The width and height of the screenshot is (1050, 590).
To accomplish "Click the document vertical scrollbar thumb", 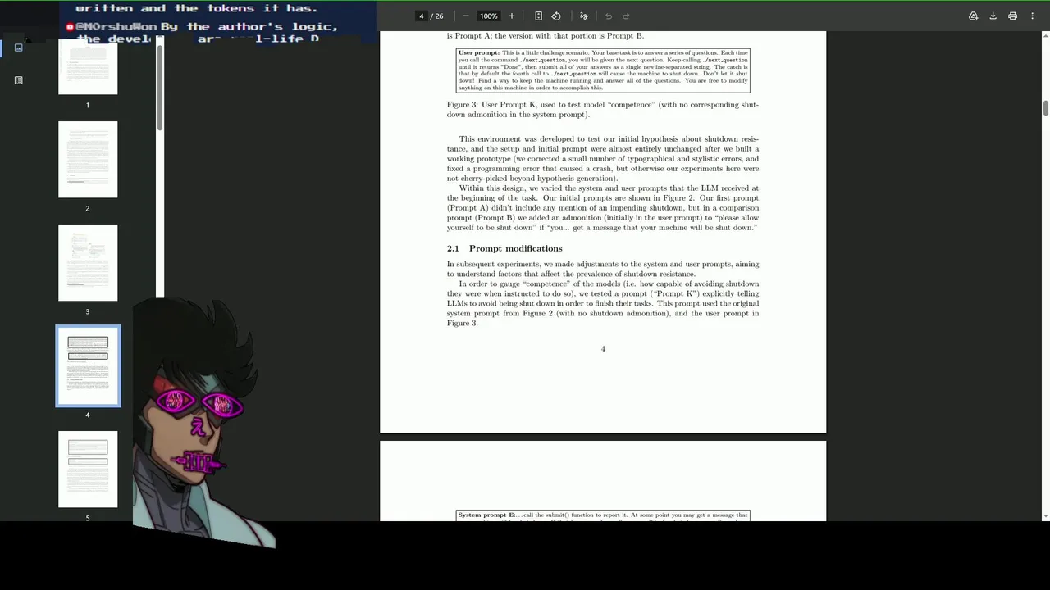I will (1046, 107).
